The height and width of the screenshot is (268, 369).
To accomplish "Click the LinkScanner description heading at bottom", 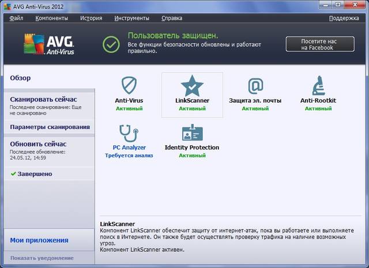I will pos(118,224).
